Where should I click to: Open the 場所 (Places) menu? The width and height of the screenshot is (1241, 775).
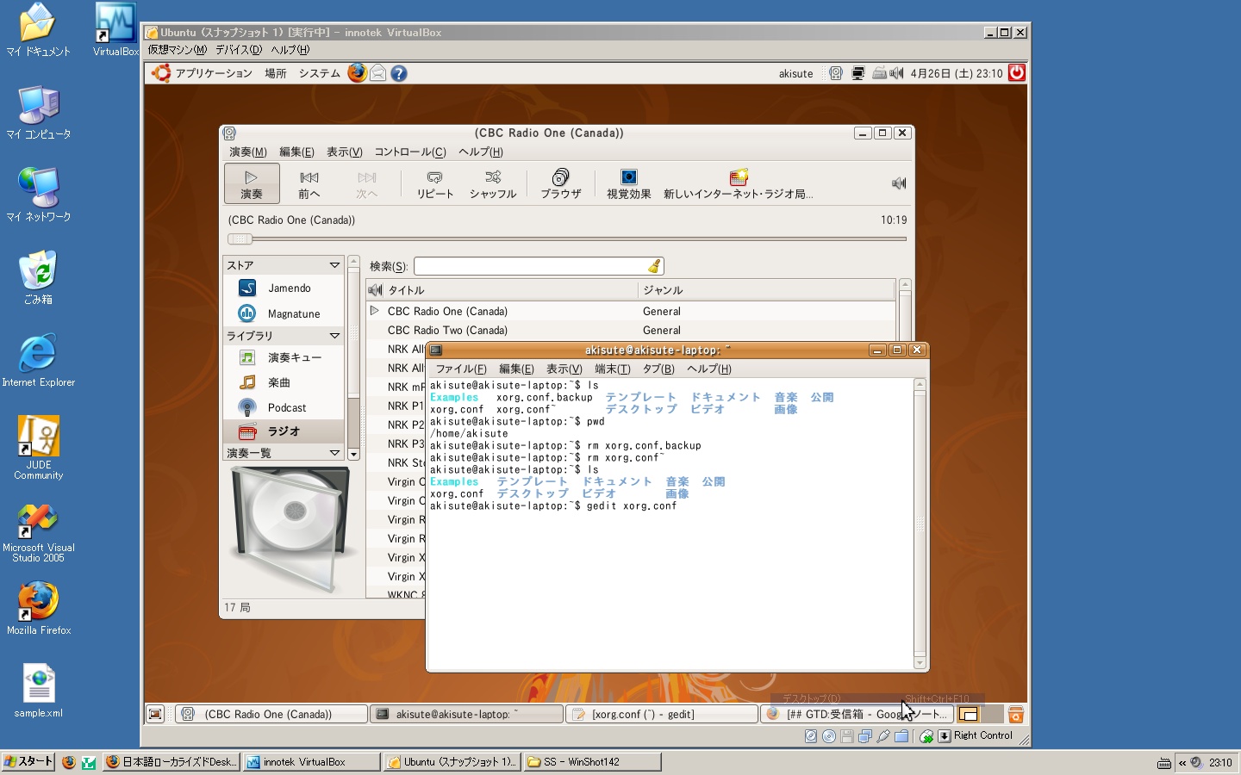(276, 73)
